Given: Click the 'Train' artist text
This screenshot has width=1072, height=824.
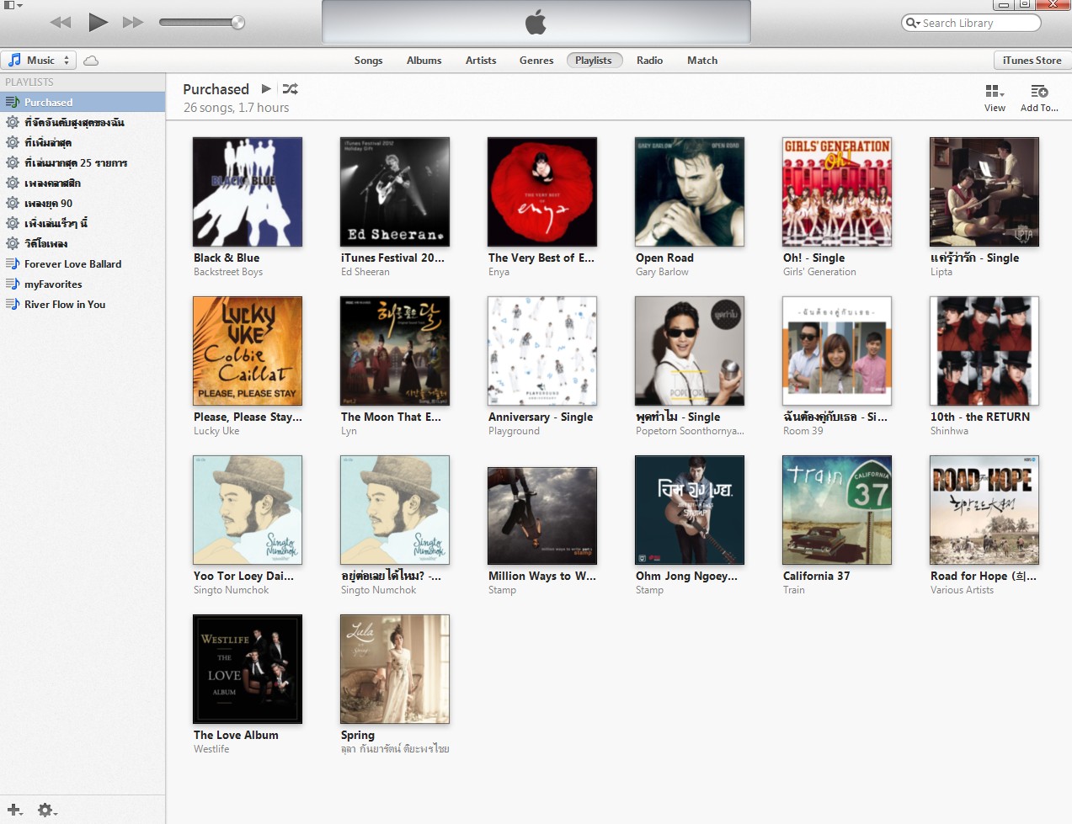Looking at the screenshot, I should pyautogui.click(x=794, y=590).
